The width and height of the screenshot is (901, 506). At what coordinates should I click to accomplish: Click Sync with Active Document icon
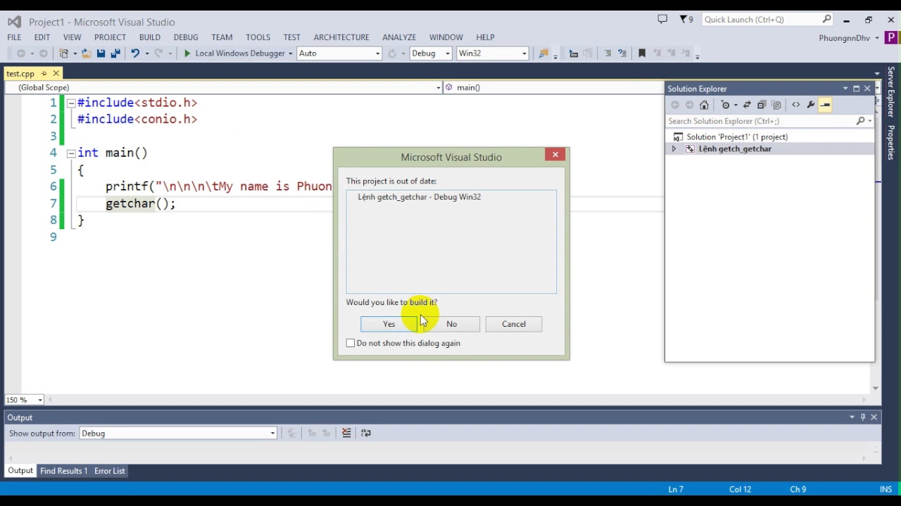(747, 105)
